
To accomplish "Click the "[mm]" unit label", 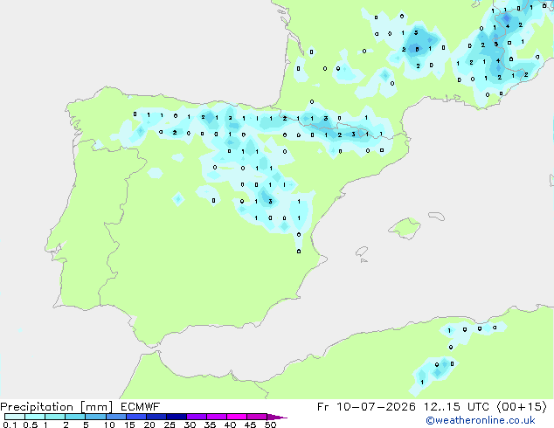I will coord(96,407).
